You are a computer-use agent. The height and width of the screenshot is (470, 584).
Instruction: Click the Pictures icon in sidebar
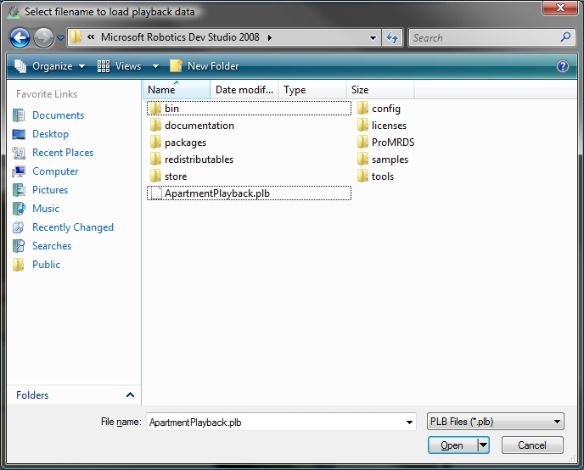coord(19,190)
